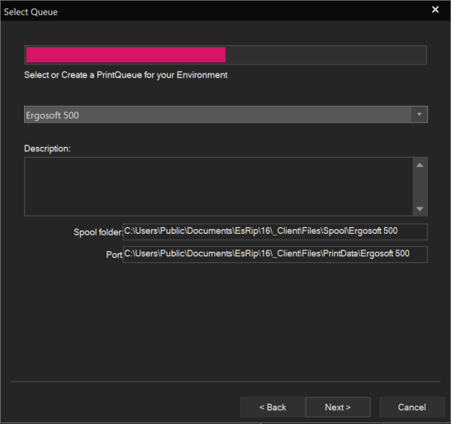Click the pink wizard progress bar

coord(225,55)
